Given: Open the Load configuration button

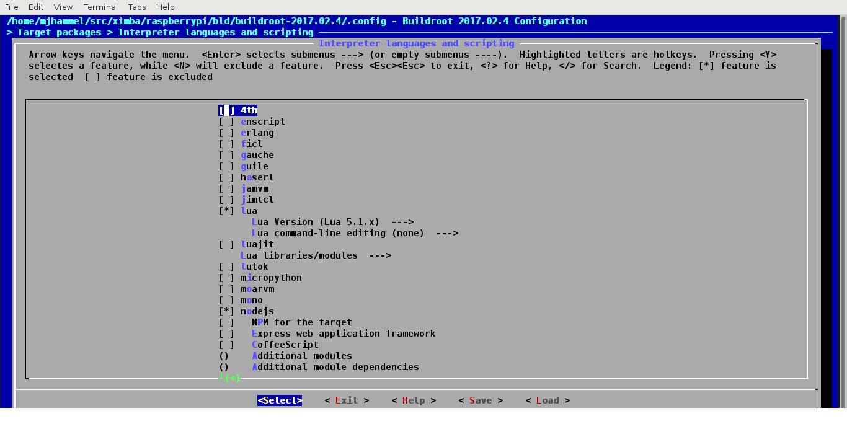Looking at the screenshot, I should pos(547,400).
